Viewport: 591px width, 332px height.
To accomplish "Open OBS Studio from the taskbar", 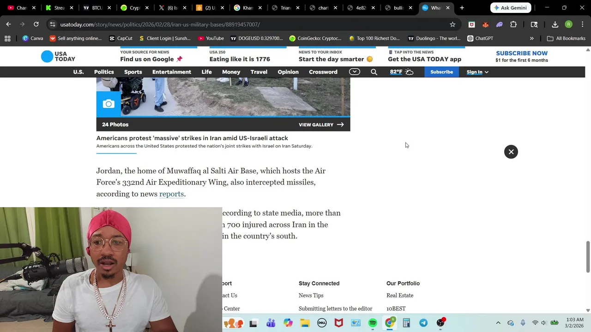I will pyautogui.click(x=440, y=323).
